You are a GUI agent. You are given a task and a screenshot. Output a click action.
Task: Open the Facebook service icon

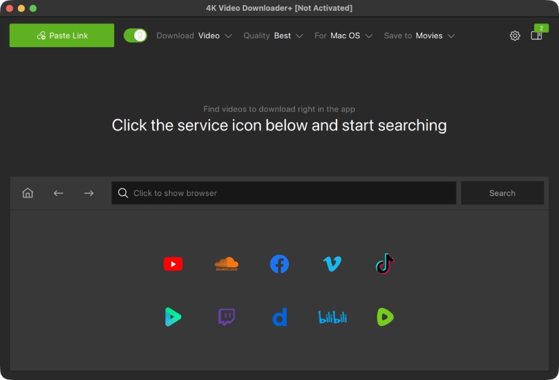(x=279, y=264)
